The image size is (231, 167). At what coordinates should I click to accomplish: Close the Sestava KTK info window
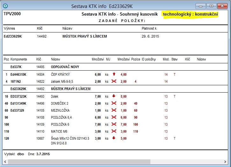coord(221,6)
